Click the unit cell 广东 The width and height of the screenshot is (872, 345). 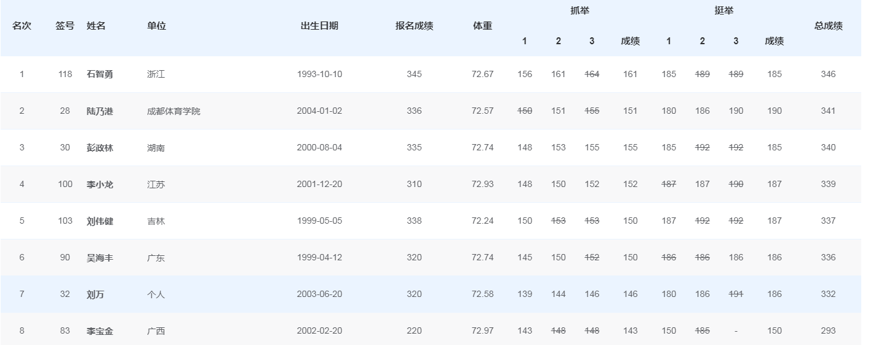(x=156, y=257)
